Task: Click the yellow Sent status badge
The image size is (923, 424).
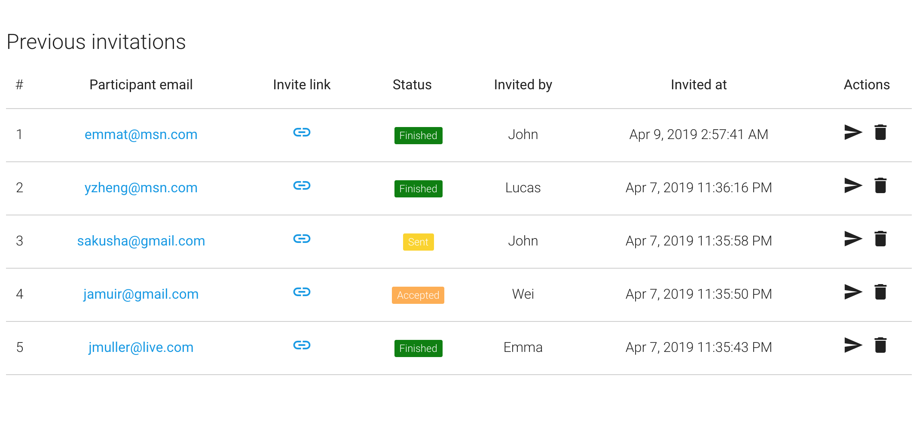Action: click(418, 242)
